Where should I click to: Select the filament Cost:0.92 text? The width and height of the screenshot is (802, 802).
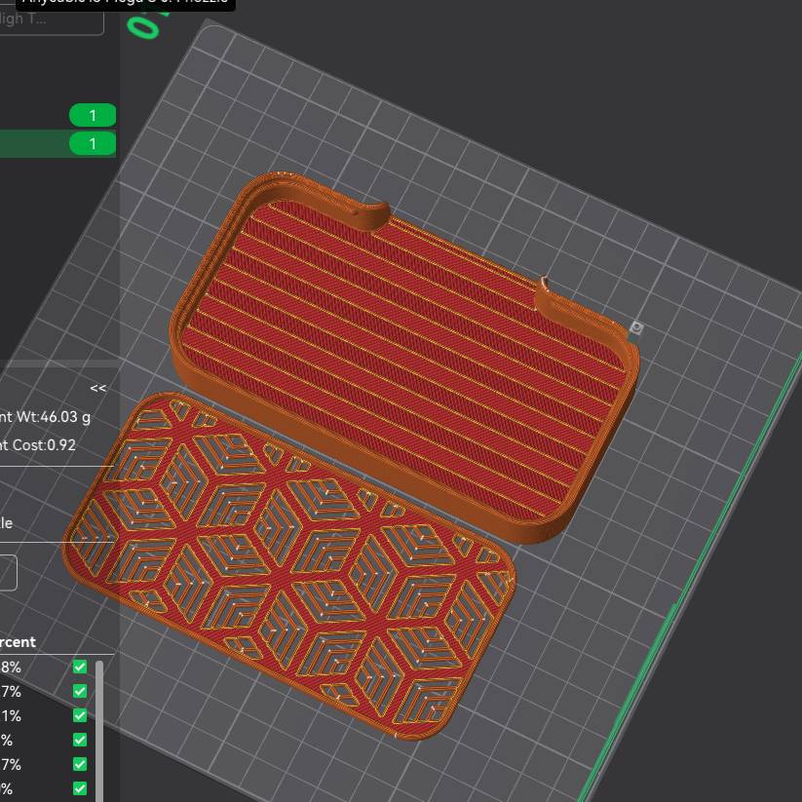click(x=38, y=445)
